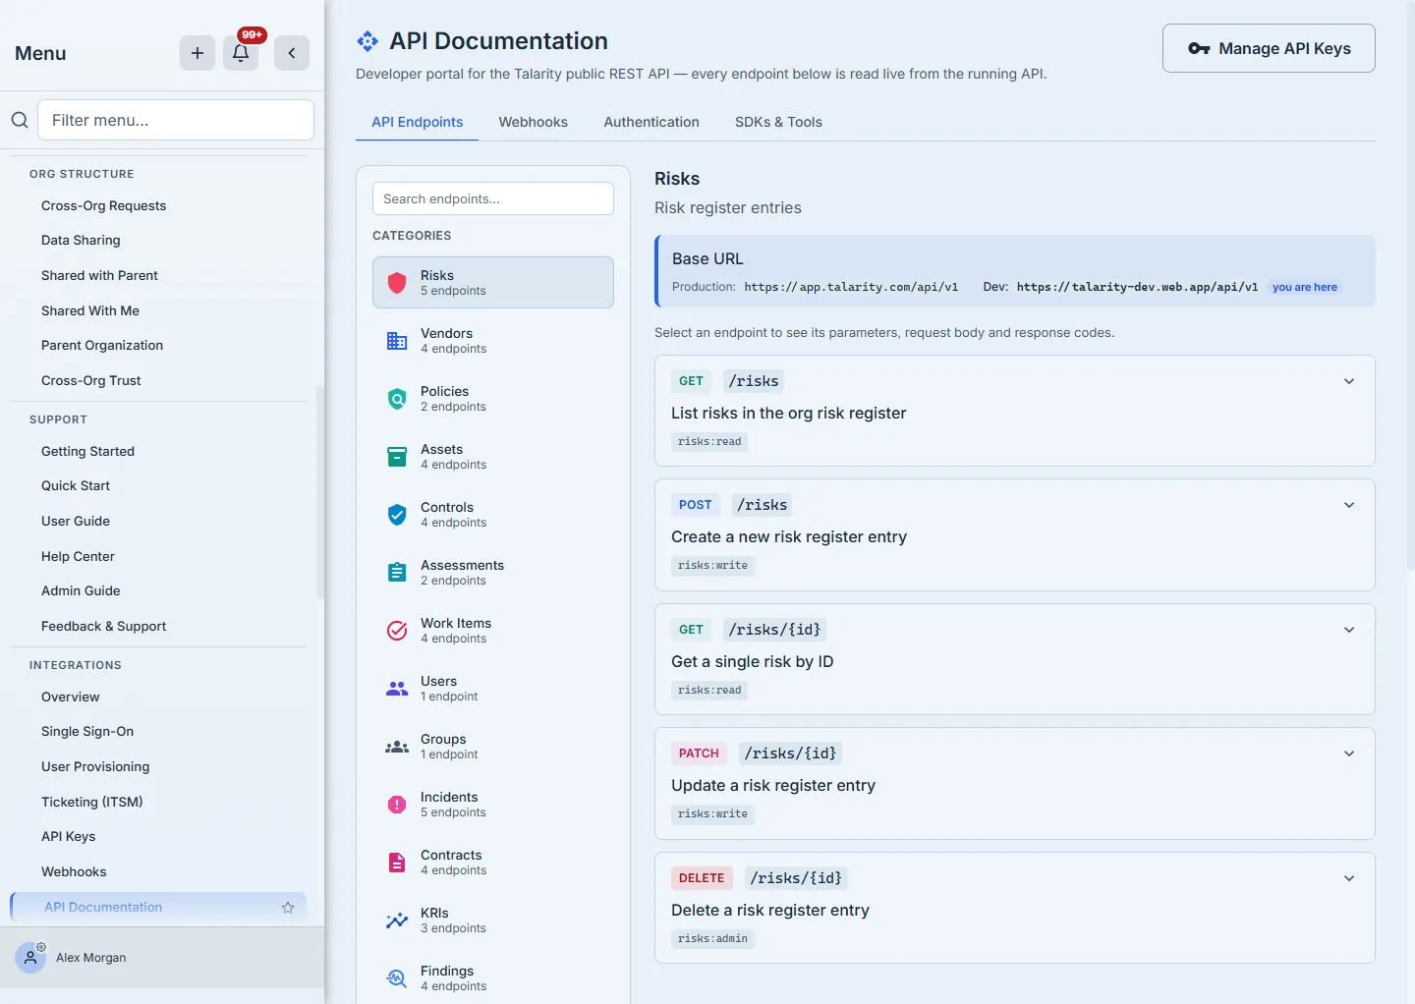
Task: Click the dev URL https://talarity-dev.web.app/api/v1
Action: [x=1137, y=287]
